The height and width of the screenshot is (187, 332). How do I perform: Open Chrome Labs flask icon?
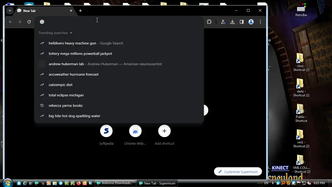[223, 22]
